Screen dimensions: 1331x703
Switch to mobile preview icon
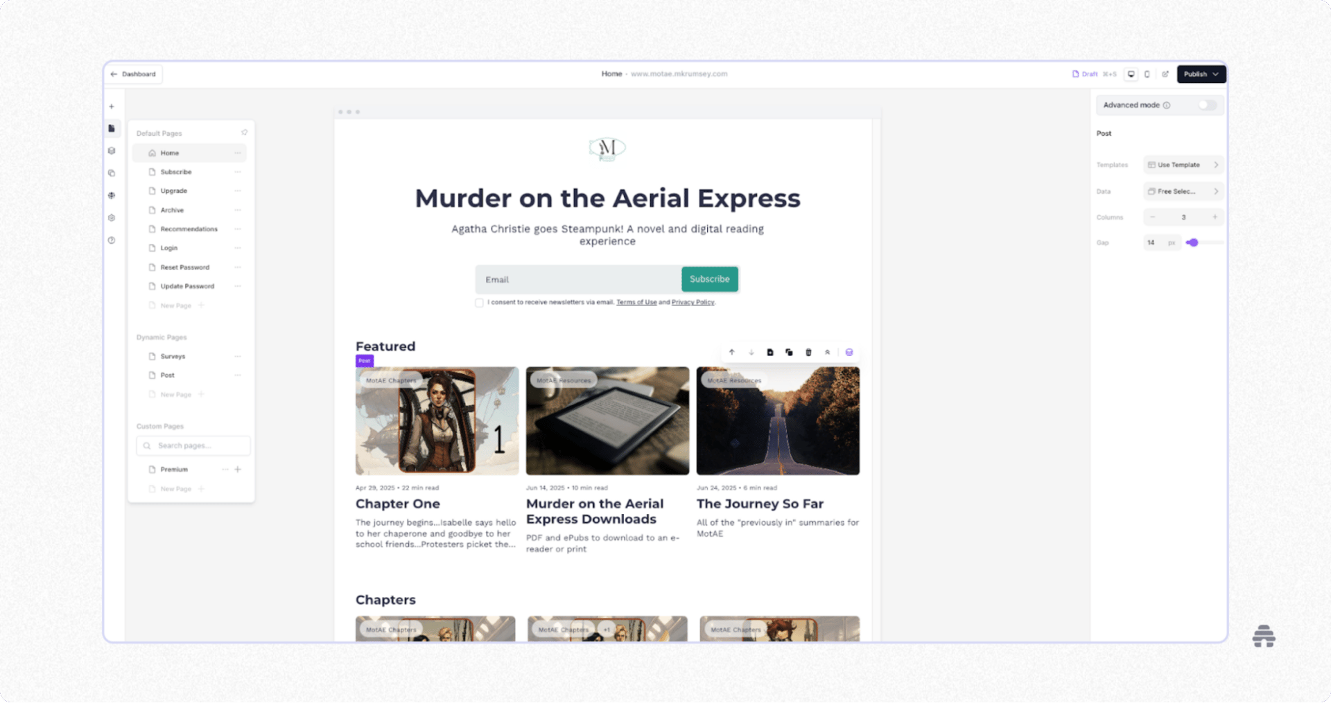click(x=1147, y=74)
